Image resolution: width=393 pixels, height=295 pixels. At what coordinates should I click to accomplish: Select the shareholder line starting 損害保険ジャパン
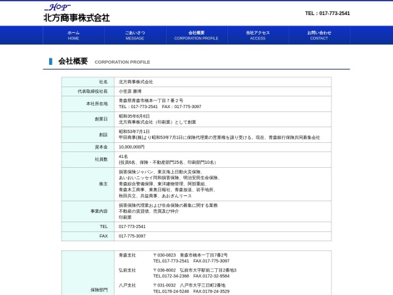[x=160, y=172]
